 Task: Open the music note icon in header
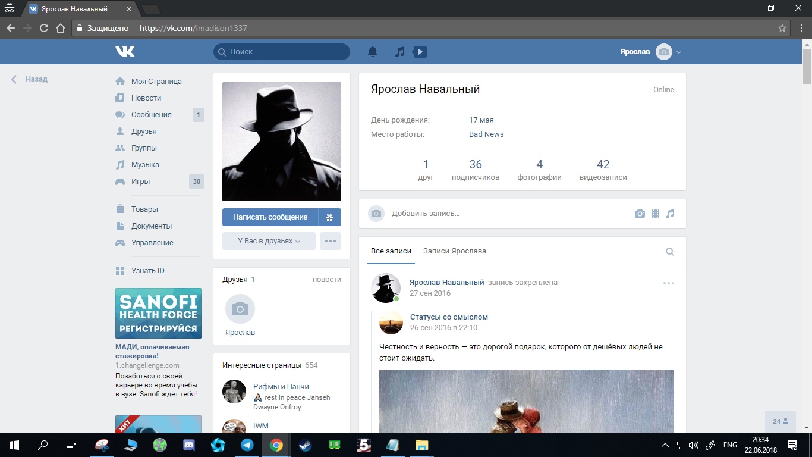click(400, 52)
